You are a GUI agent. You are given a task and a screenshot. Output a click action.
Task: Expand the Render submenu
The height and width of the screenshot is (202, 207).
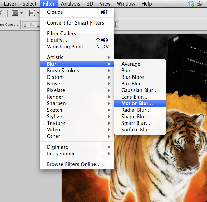77,97
